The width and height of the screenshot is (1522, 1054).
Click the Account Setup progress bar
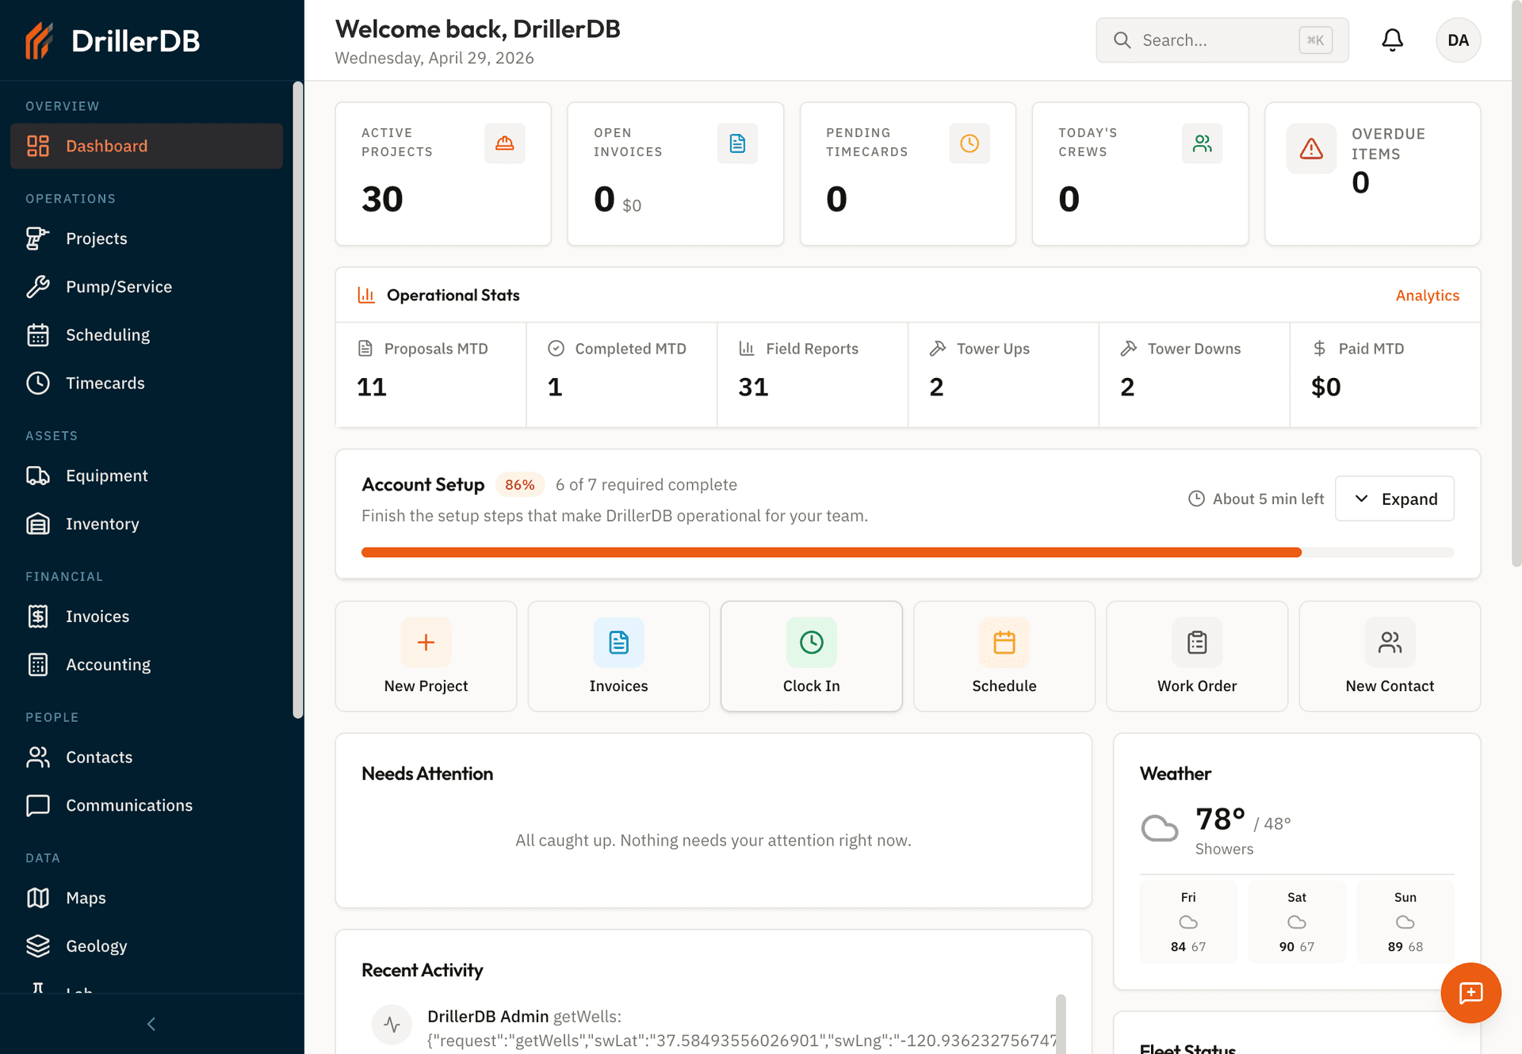click(908, 552)
